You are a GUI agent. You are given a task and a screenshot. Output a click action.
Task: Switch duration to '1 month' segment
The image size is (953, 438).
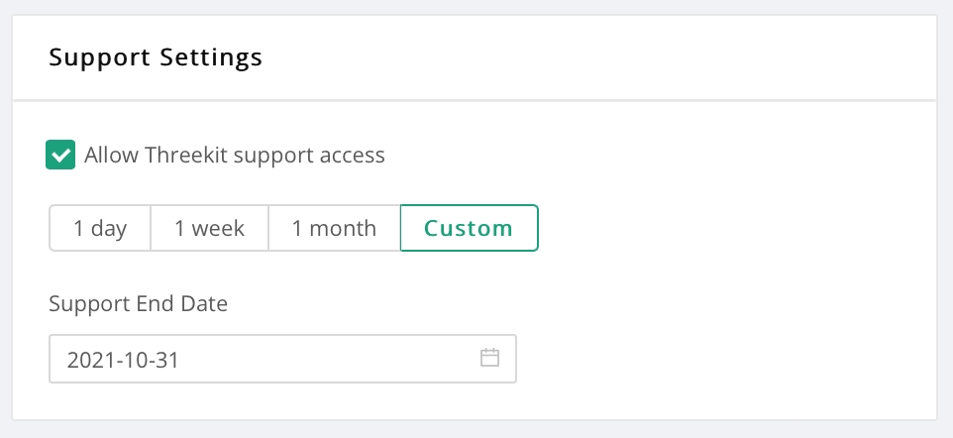(x=334, y=228)
